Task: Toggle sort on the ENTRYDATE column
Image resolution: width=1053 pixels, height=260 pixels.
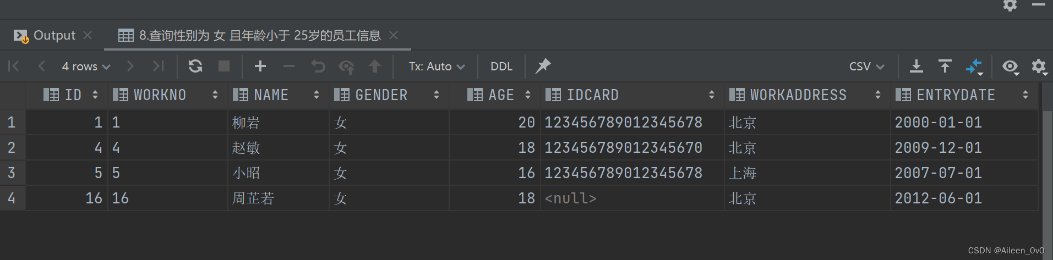Action: pyautogui.click(x=1025, y=95)
